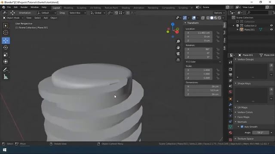
Task: Open the Render menu
Action: point(24,7)
